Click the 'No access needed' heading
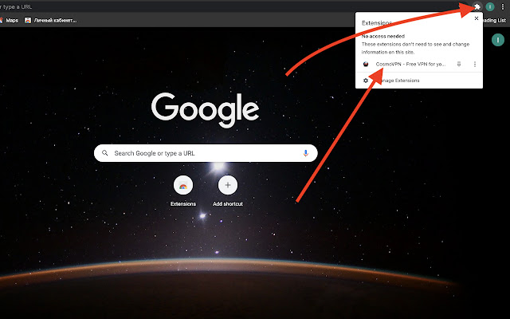 point(383,36)
